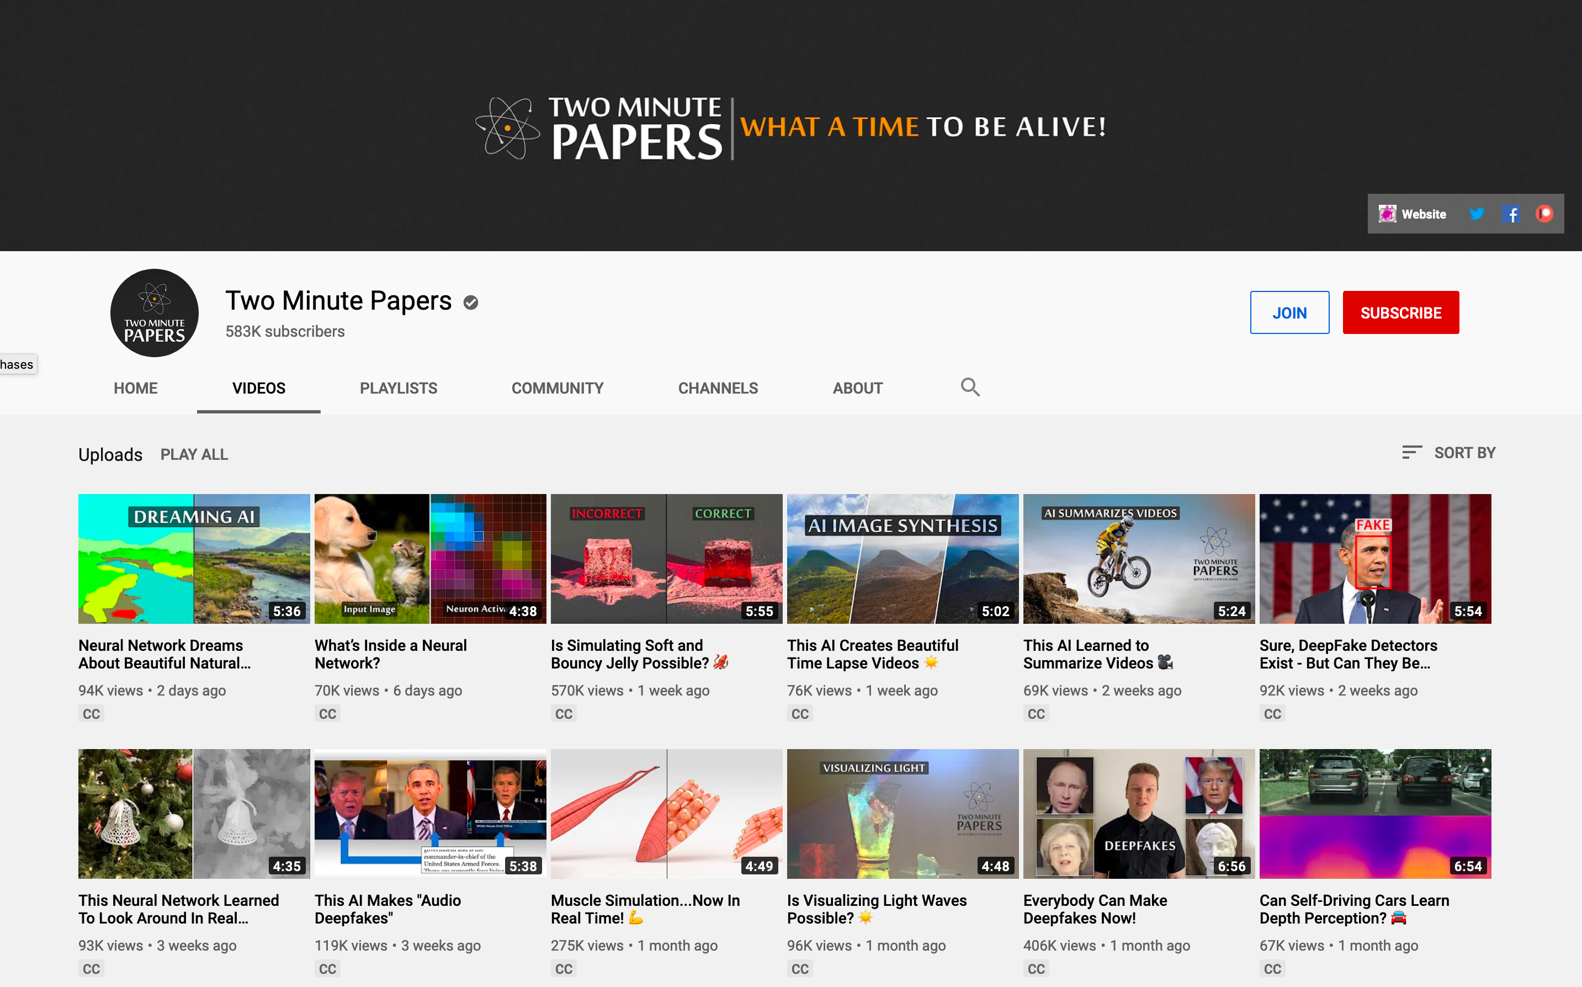
Task: Open the AI Summarizes Videos thumbnail
Action: coord(1139,559)
